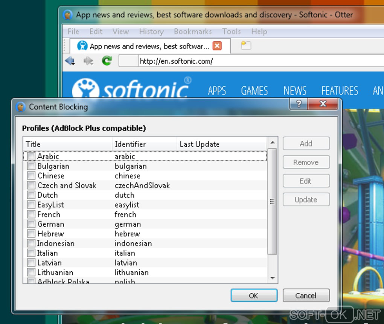Open FEATURES link on Softonic page

(x=340, y=91)
